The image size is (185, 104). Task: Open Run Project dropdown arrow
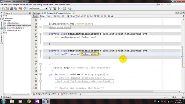pos(62,8)
